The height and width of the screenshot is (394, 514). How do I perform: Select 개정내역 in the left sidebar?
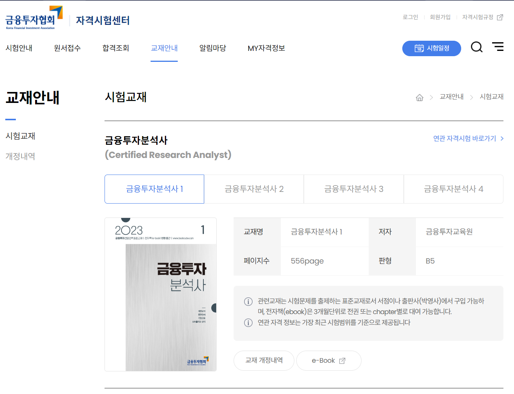[x=20, y=156]
